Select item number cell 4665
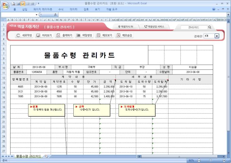231x163 pixels. pyautogui.click(x=20, y=87)
